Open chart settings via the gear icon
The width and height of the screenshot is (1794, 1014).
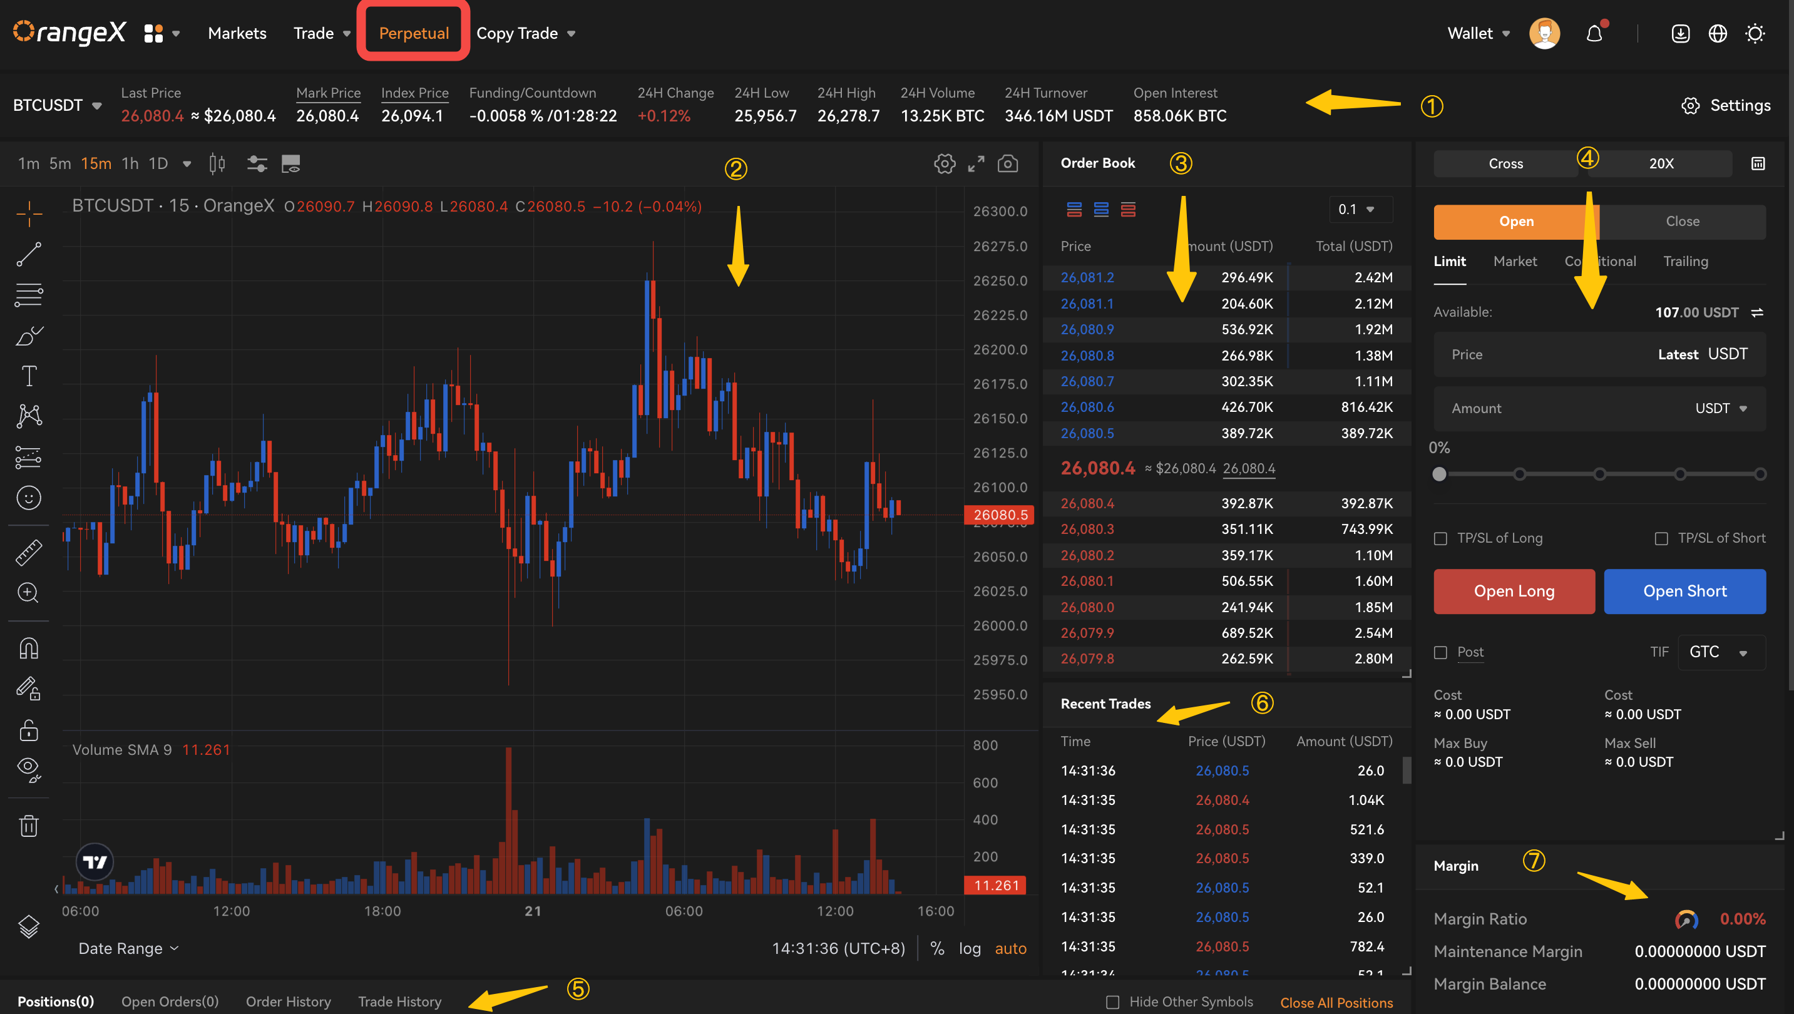click(x=944, y=163)
